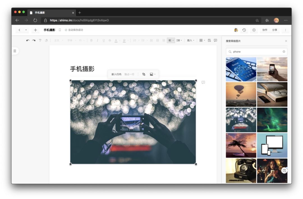This screenshot has height=199, width=303.
Task: Apply the text highlight color
Action: coord(124,40)
